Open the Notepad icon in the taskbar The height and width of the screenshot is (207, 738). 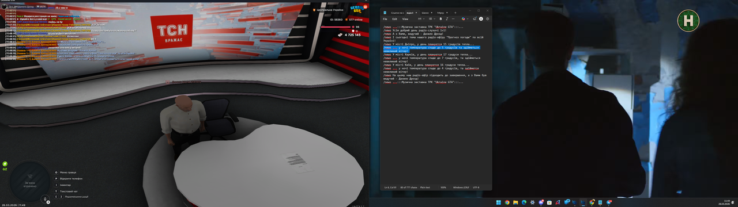[x=600, y=202]
